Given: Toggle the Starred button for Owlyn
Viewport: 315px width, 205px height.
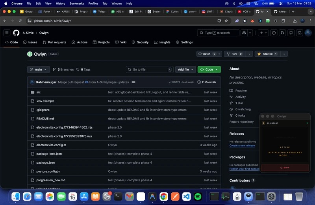Looking at the screenshot, I should (268, 54).
